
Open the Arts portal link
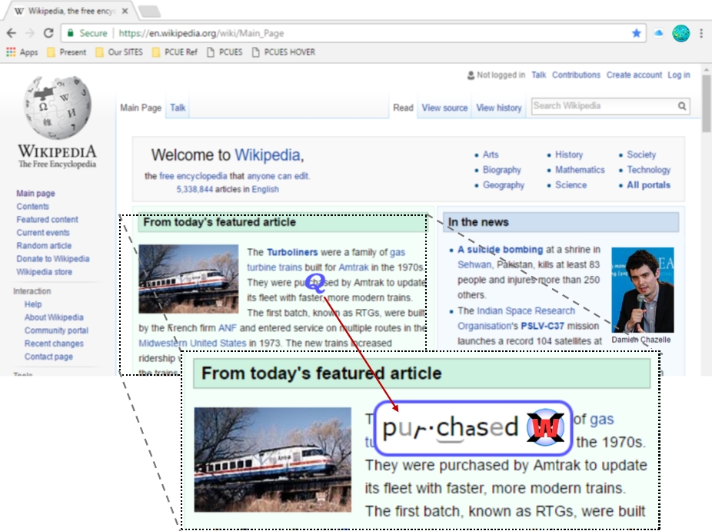point(491,154)
